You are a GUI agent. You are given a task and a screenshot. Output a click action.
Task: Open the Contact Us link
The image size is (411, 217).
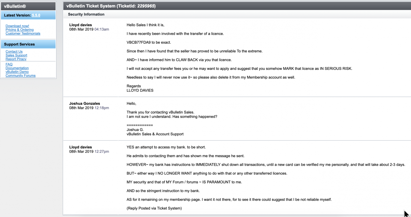pyautogui.click(x=14, y=52)
